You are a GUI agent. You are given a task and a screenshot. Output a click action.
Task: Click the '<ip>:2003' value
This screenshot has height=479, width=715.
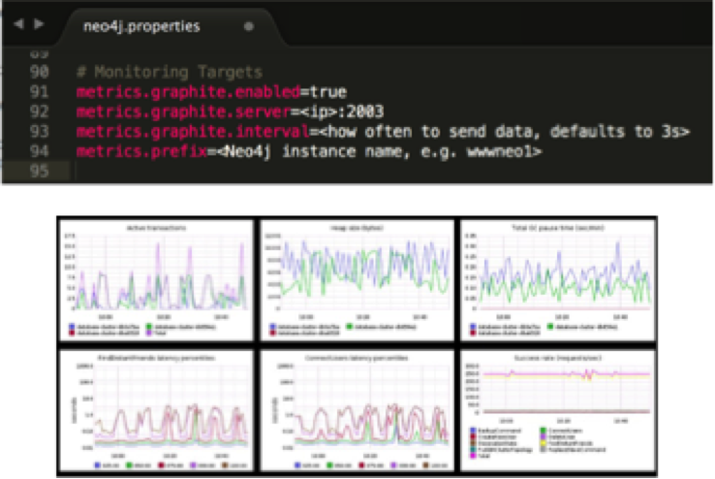(x=342, y=112)
